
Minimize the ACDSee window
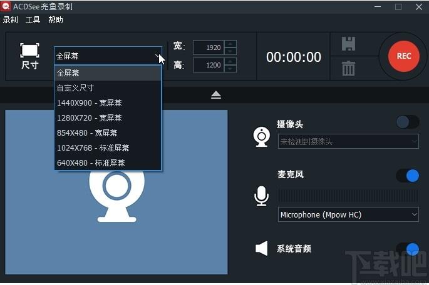click(x=378, y=6)
